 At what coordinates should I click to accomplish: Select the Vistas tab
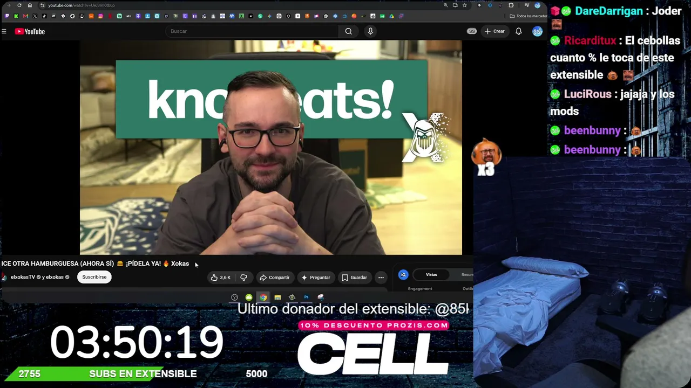[x=431, y=275]
